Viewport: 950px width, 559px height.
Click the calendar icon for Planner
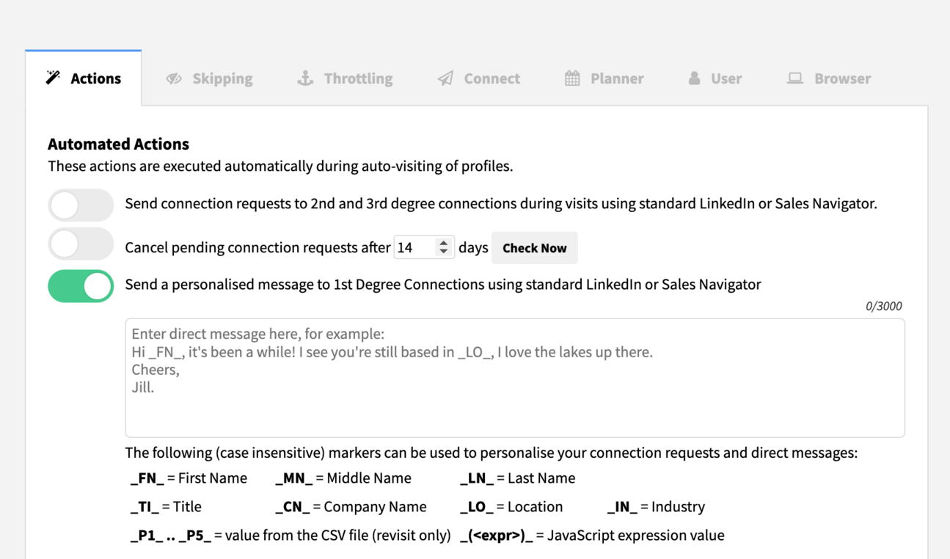coord(572,78)
